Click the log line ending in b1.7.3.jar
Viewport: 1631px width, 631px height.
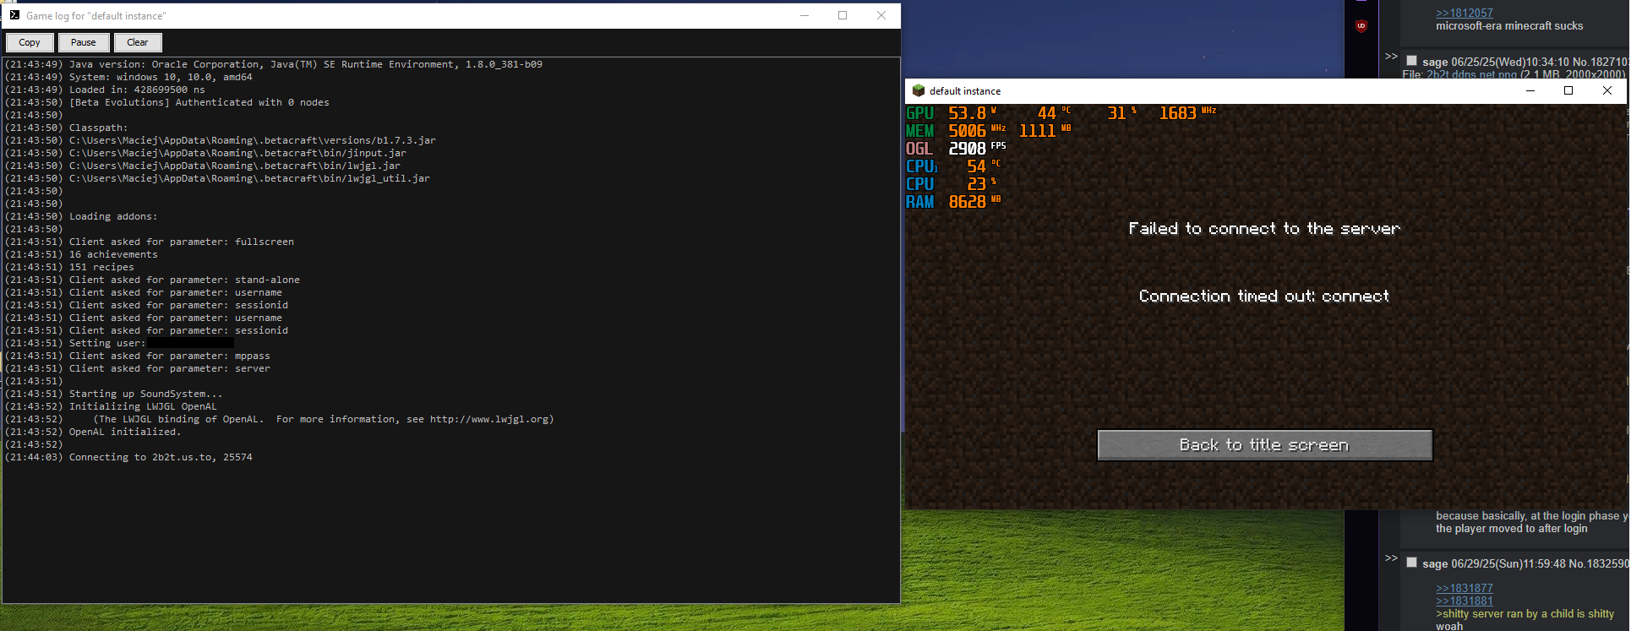click(221, 140)
